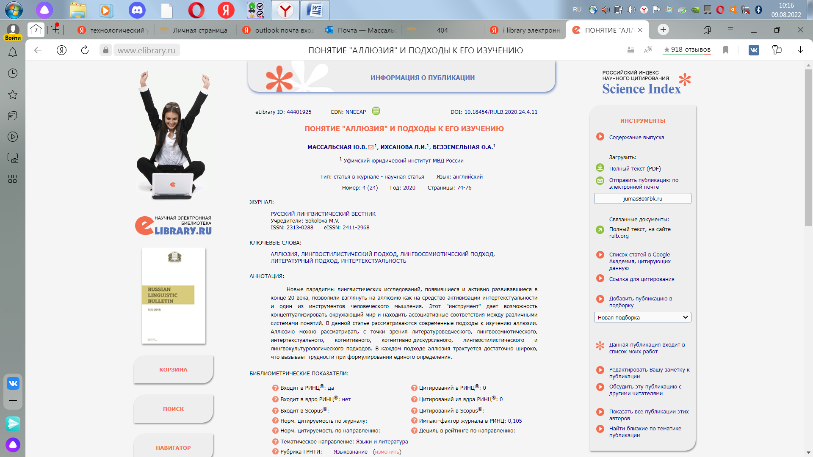Click the Russian Linguistic Bulletin cover thumbnail
The width and height of the screenshot is (813, 457).
pyautogui.click(x=174, y=295)
